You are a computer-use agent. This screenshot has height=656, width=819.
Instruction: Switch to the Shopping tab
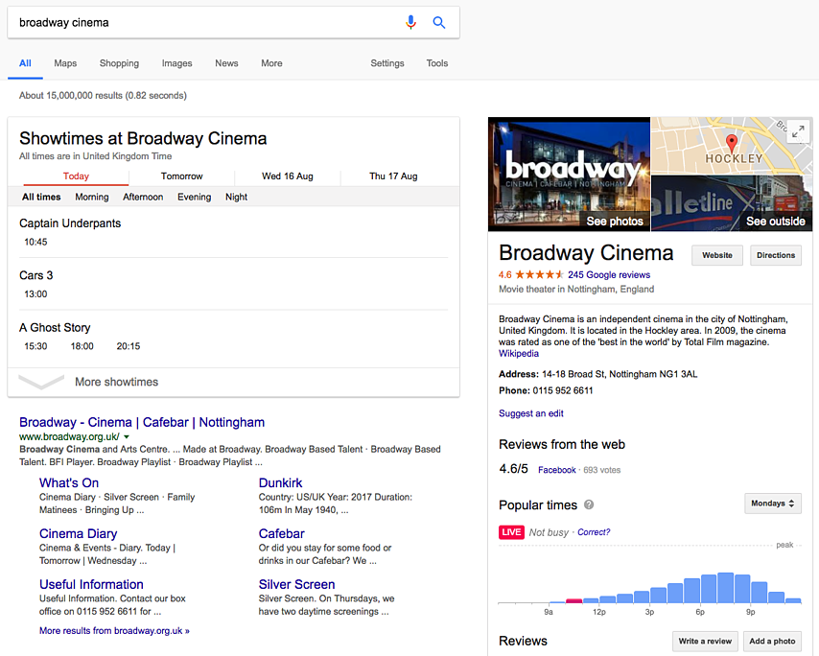[x=119, y=63]
